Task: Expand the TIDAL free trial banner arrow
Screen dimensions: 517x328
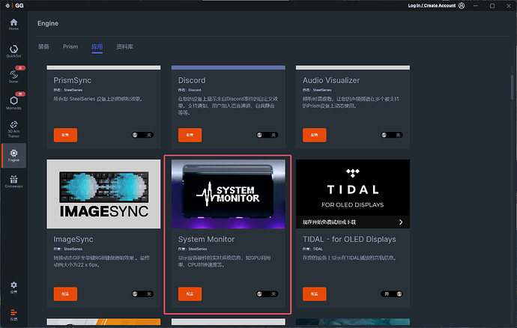Action: [x=401, y=222]
